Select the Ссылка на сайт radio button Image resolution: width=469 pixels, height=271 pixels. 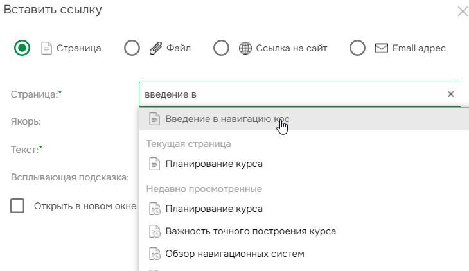tap(222, 48)
